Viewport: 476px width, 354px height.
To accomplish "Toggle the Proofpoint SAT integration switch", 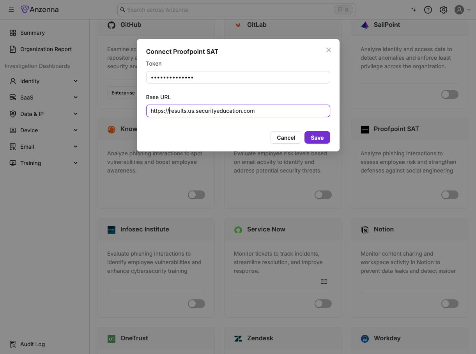I will [x=449, y=195].
